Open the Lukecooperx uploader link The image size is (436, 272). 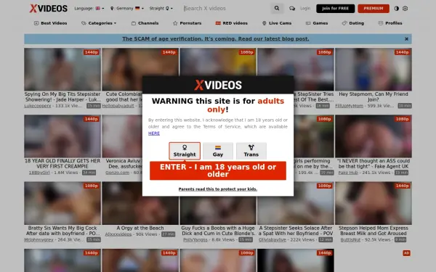38,106
